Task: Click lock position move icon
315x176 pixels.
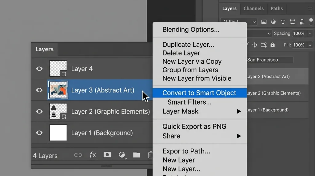Action: pyautogui.click(x=255, y=45)
